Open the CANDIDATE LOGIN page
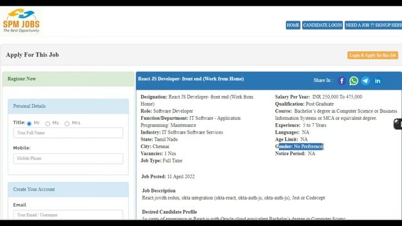402x226 pixels. (322, 25)
